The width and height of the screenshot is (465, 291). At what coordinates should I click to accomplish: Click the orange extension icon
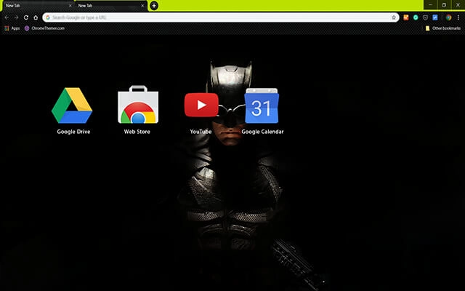[x=406, y=17]
